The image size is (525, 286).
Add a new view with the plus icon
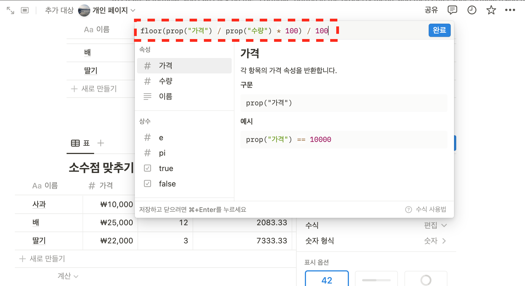click(x=101, y=143)
